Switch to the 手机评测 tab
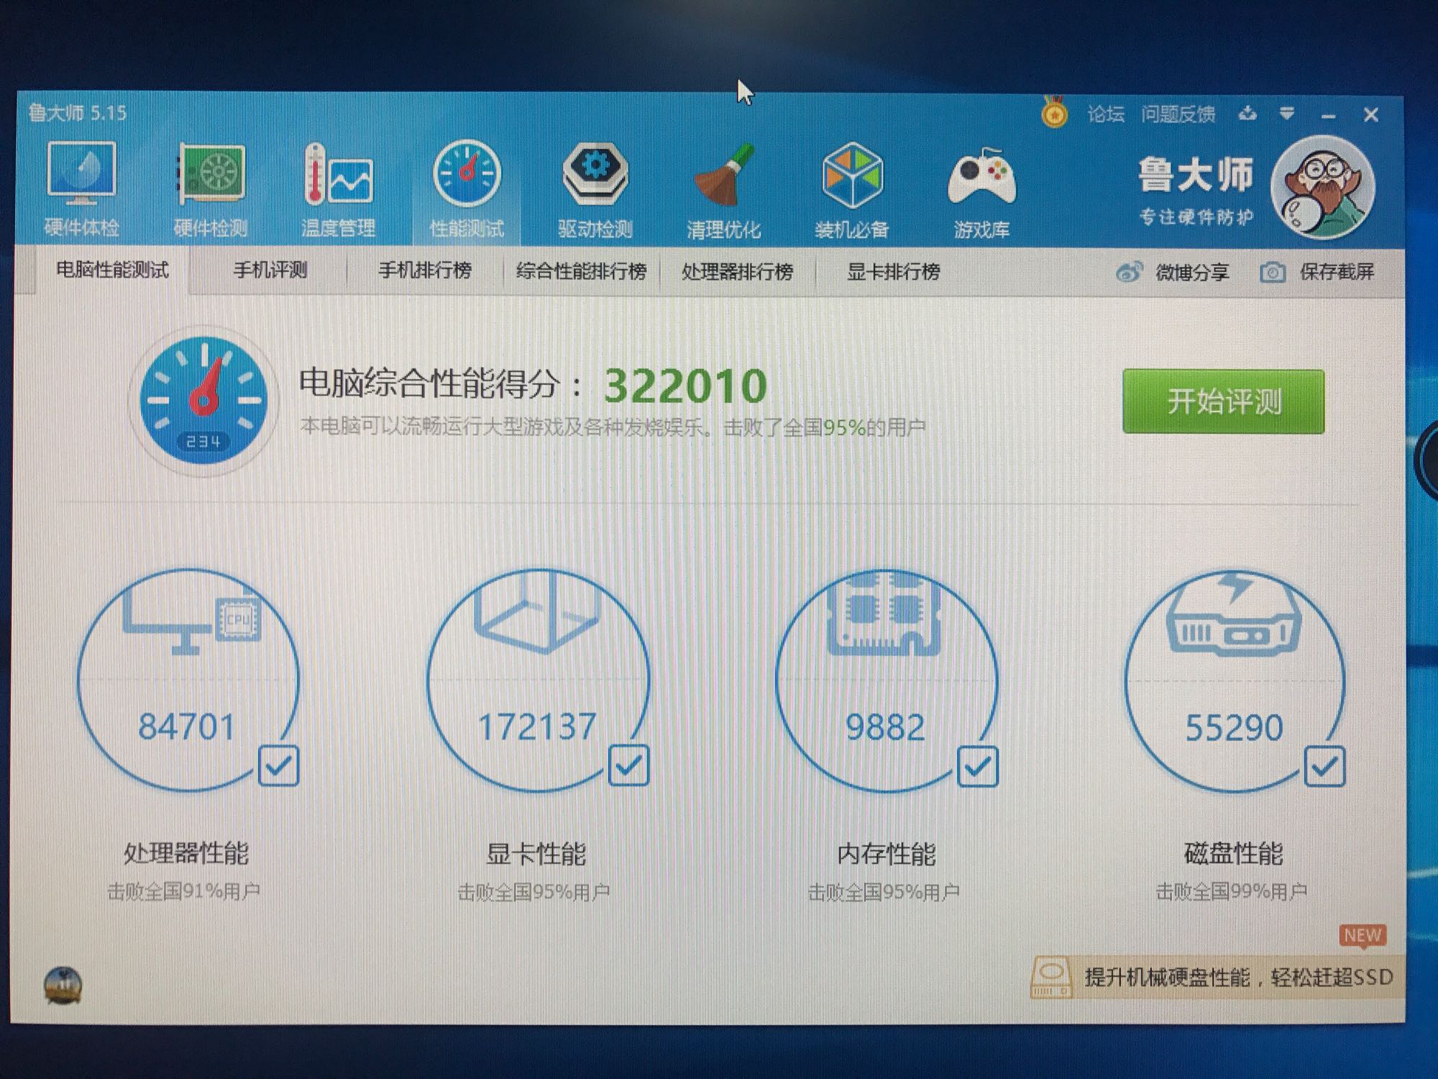This screenshot has width=1438, height=1079. click(x=270, y=270)
